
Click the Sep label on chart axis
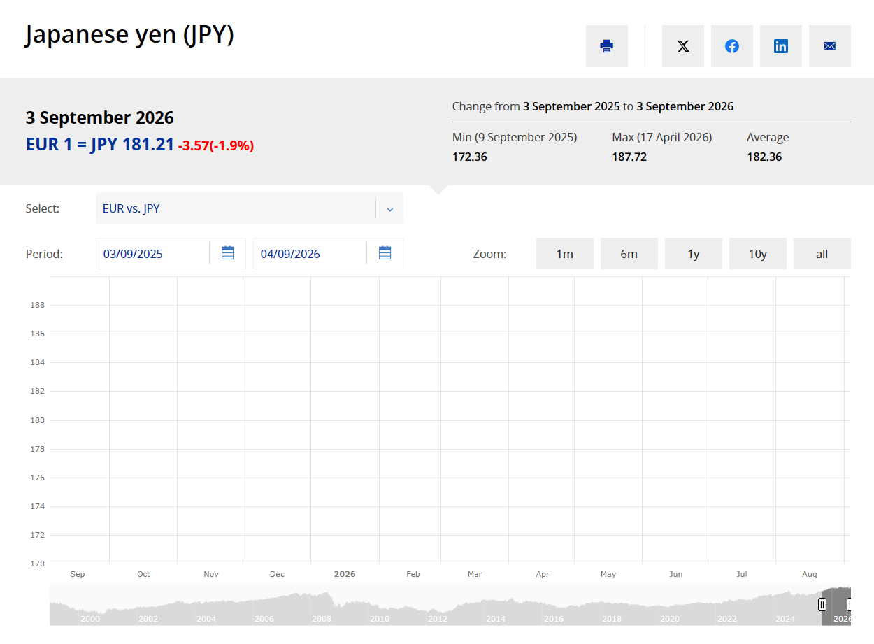pos(78,574)
